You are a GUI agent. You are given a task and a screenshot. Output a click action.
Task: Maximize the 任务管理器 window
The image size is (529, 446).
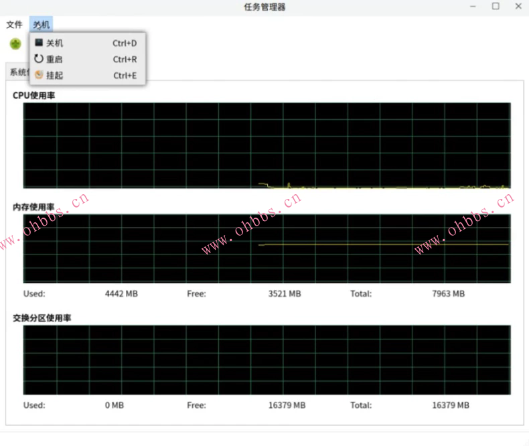coord(496,6)
